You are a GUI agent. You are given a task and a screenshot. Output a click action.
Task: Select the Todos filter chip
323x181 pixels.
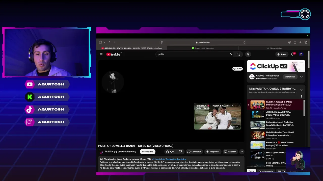click(x=251, y=171)
